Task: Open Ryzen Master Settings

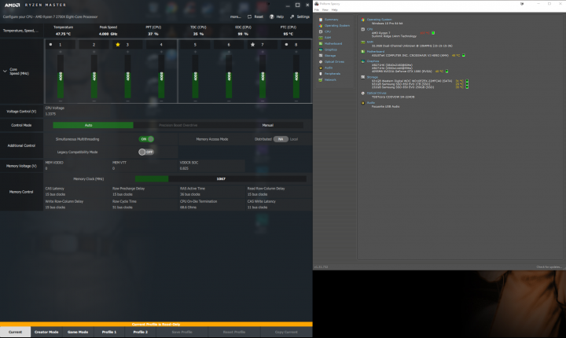Action: 300,17
